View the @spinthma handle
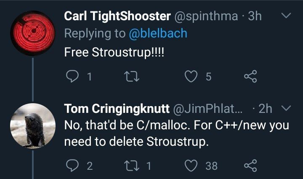This screenshot has height=179, width=303. tap(205, 16)
